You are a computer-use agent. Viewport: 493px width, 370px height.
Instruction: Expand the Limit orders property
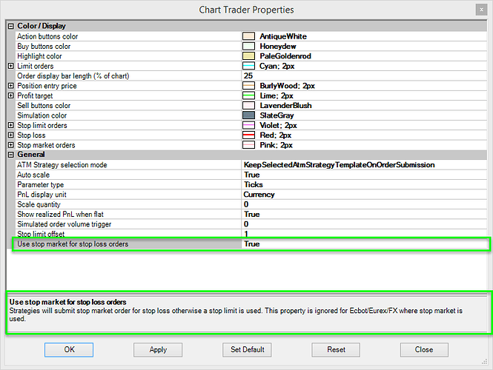pyautogui.click(x=10, y=66)
